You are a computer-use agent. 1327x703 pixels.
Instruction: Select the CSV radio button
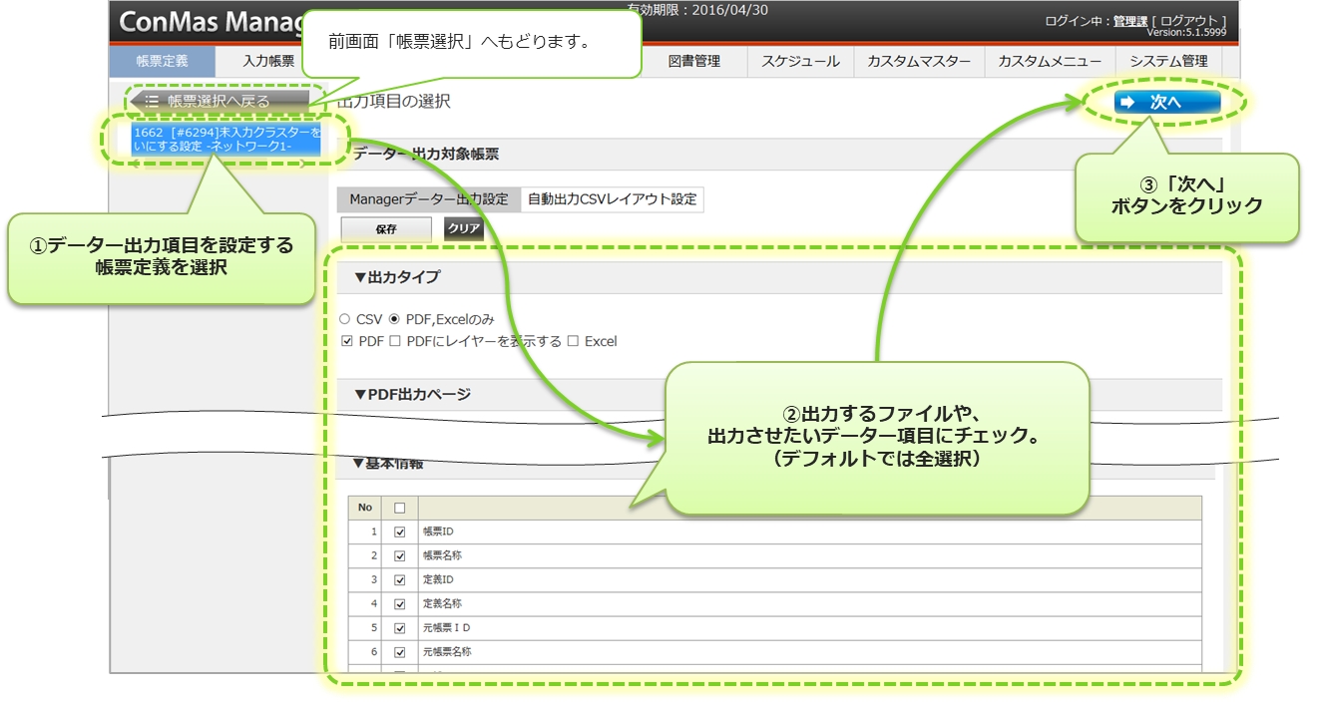pos(345,319)
